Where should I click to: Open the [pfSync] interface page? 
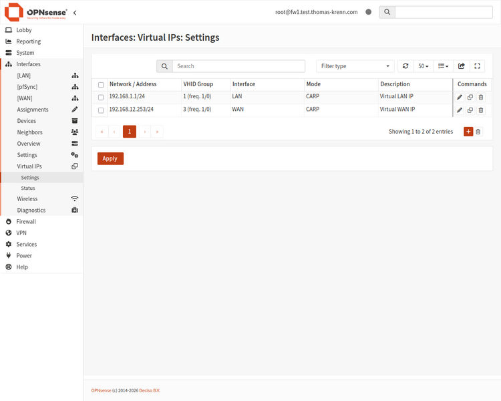27,87
